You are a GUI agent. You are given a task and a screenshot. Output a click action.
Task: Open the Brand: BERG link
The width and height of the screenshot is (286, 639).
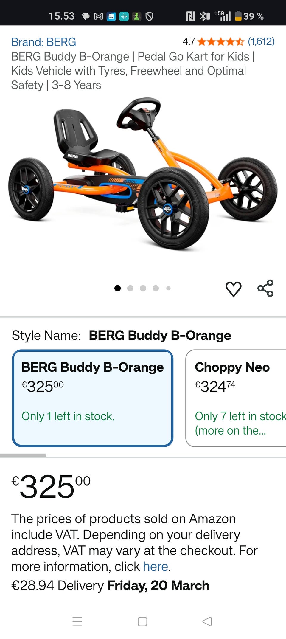[x=43, y=42]
